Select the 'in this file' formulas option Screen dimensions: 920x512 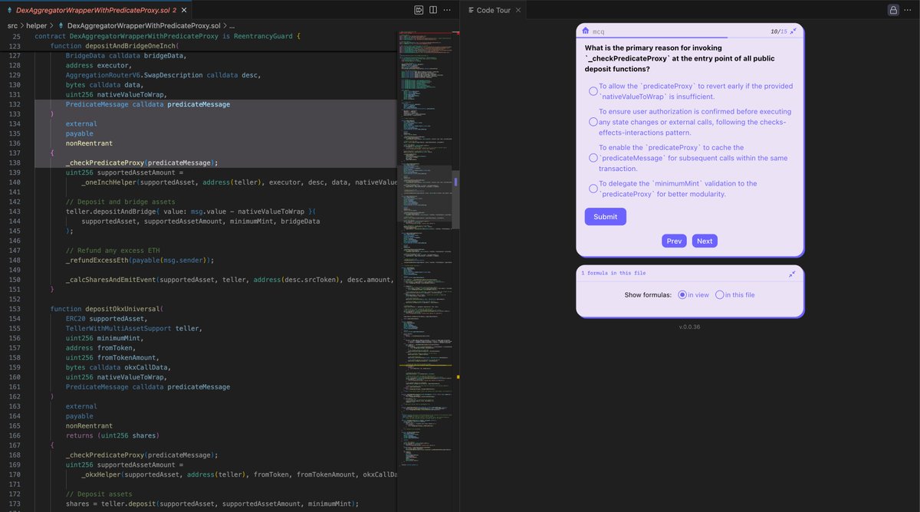click(x=719, y=294)
